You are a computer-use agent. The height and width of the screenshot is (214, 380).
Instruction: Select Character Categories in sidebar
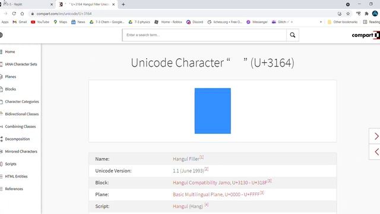tap(22, 102)
